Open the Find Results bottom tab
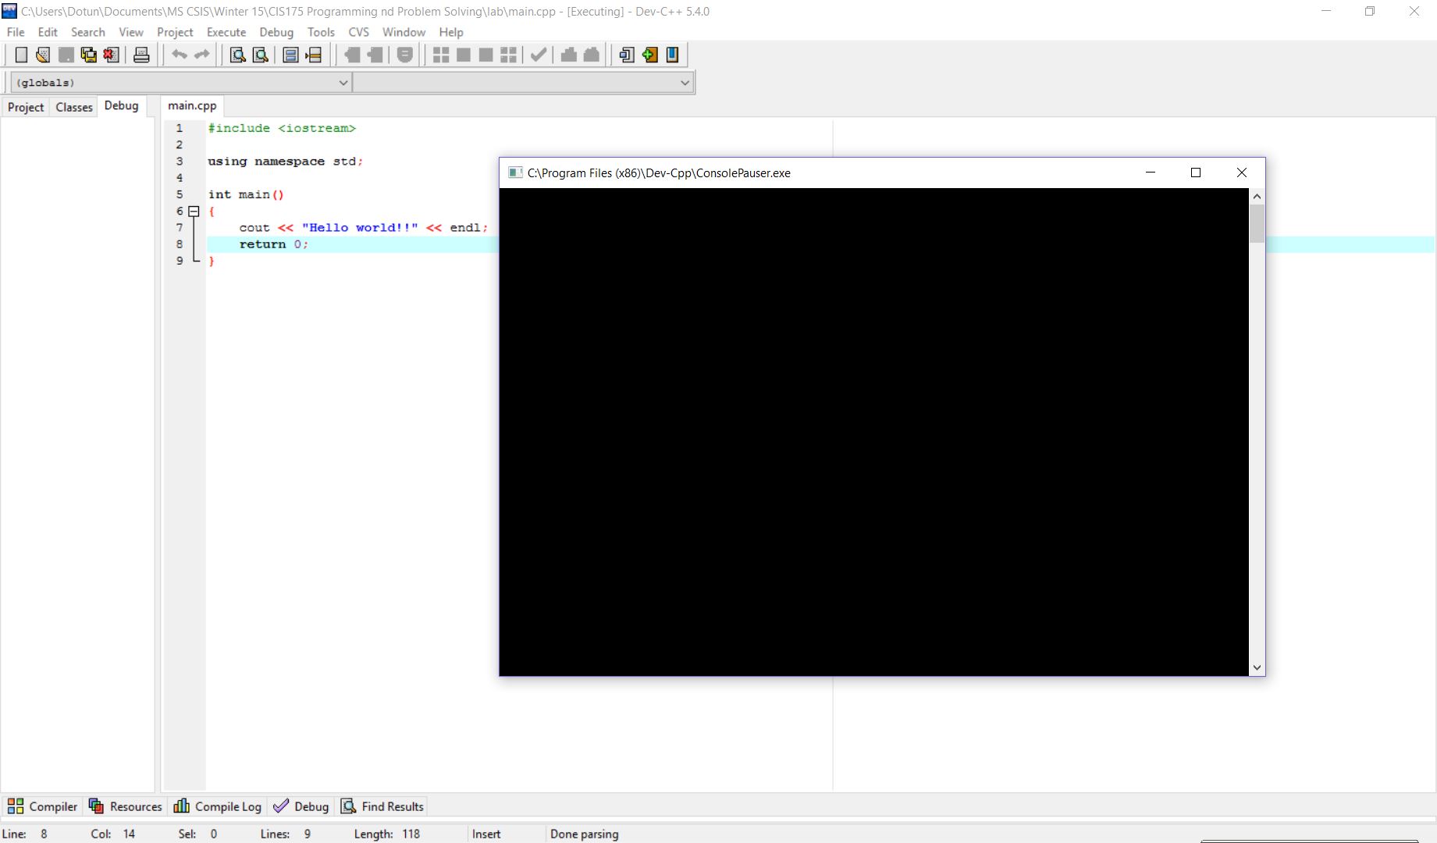Image resolution: width=1437 pixels, height=843 pixels. point(382,806)
